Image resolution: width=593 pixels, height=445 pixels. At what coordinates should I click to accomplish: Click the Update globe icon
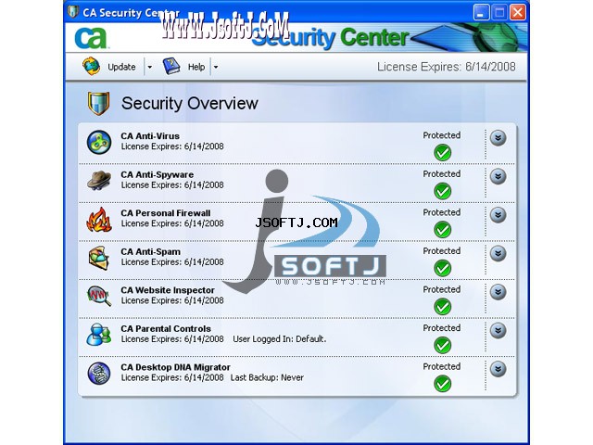[91, 66]
